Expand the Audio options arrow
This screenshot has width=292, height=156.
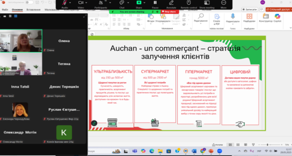pyautogui.click(x=70, y=3)
